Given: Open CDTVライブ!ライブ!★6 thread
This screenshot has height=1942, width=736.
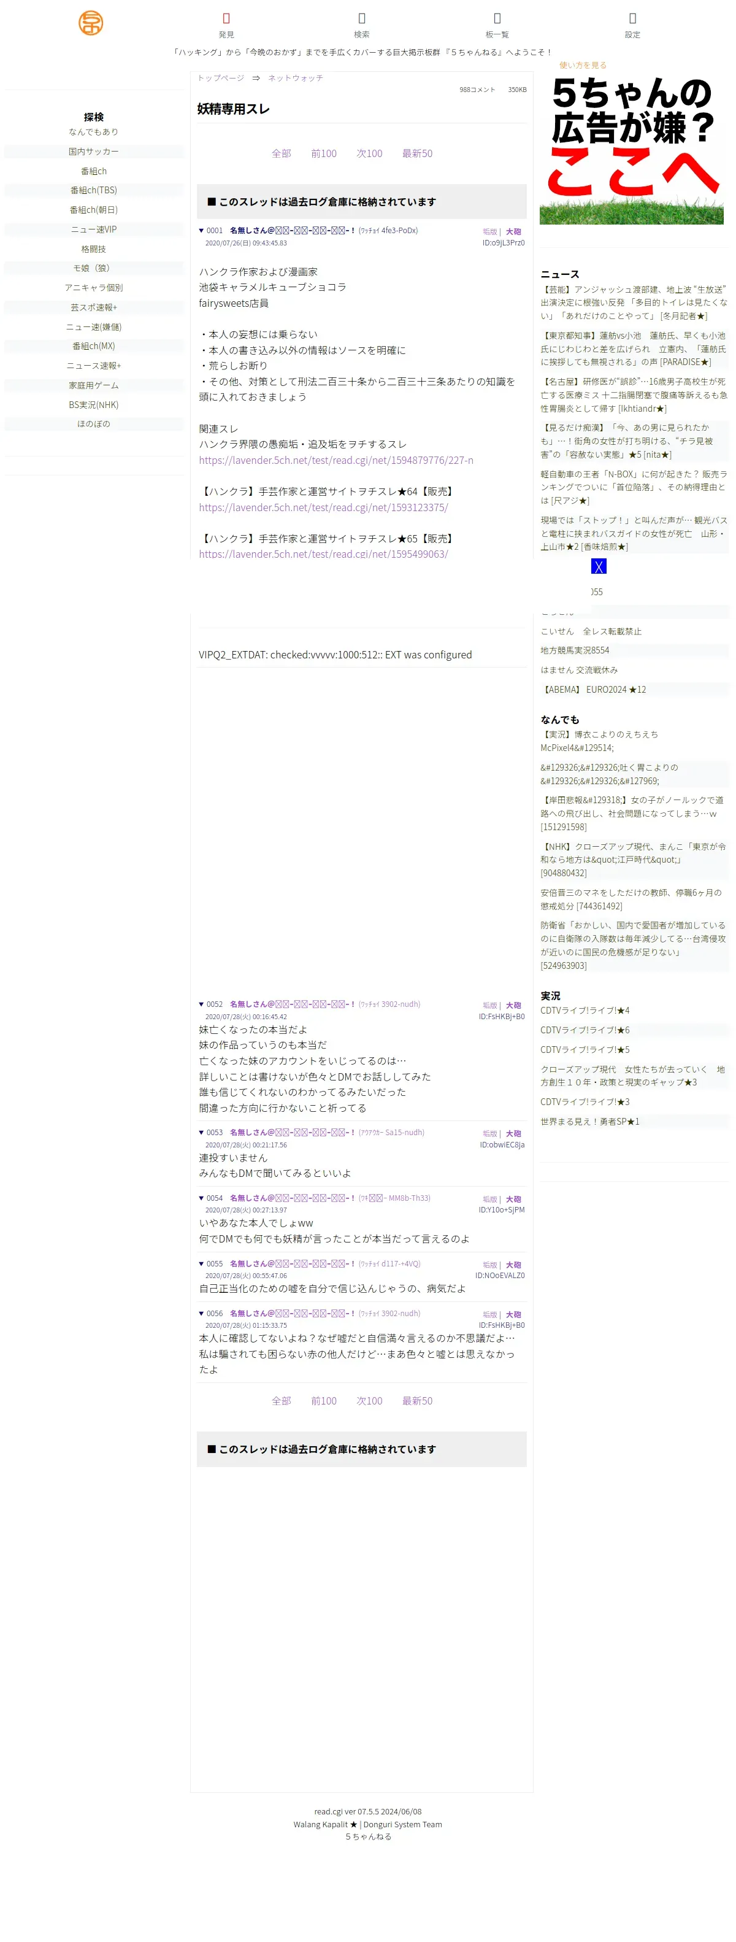Looking at the screenshot, I should [x=585, y=1031].
